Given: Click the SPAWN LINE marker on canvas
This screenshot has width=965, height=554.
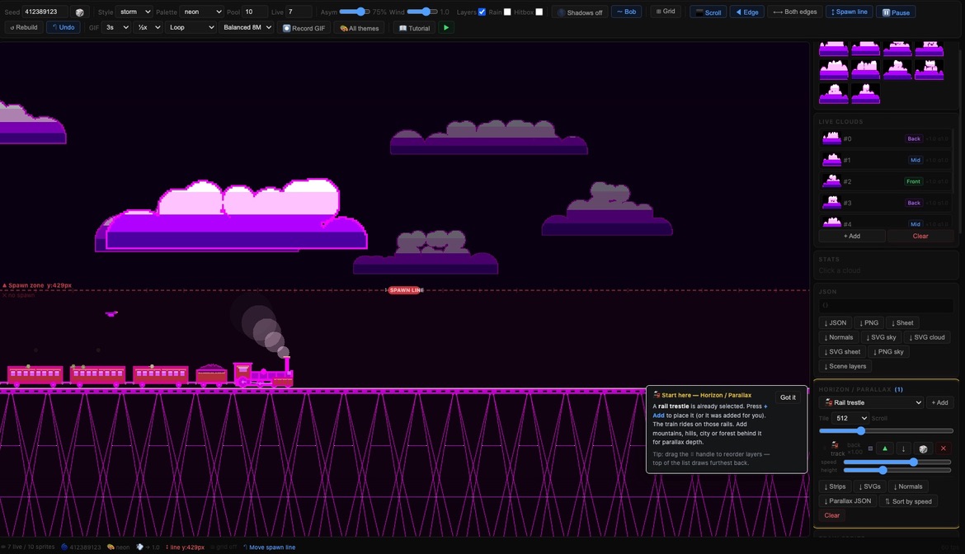Looking at the screenshot, I should pos(406,290).
